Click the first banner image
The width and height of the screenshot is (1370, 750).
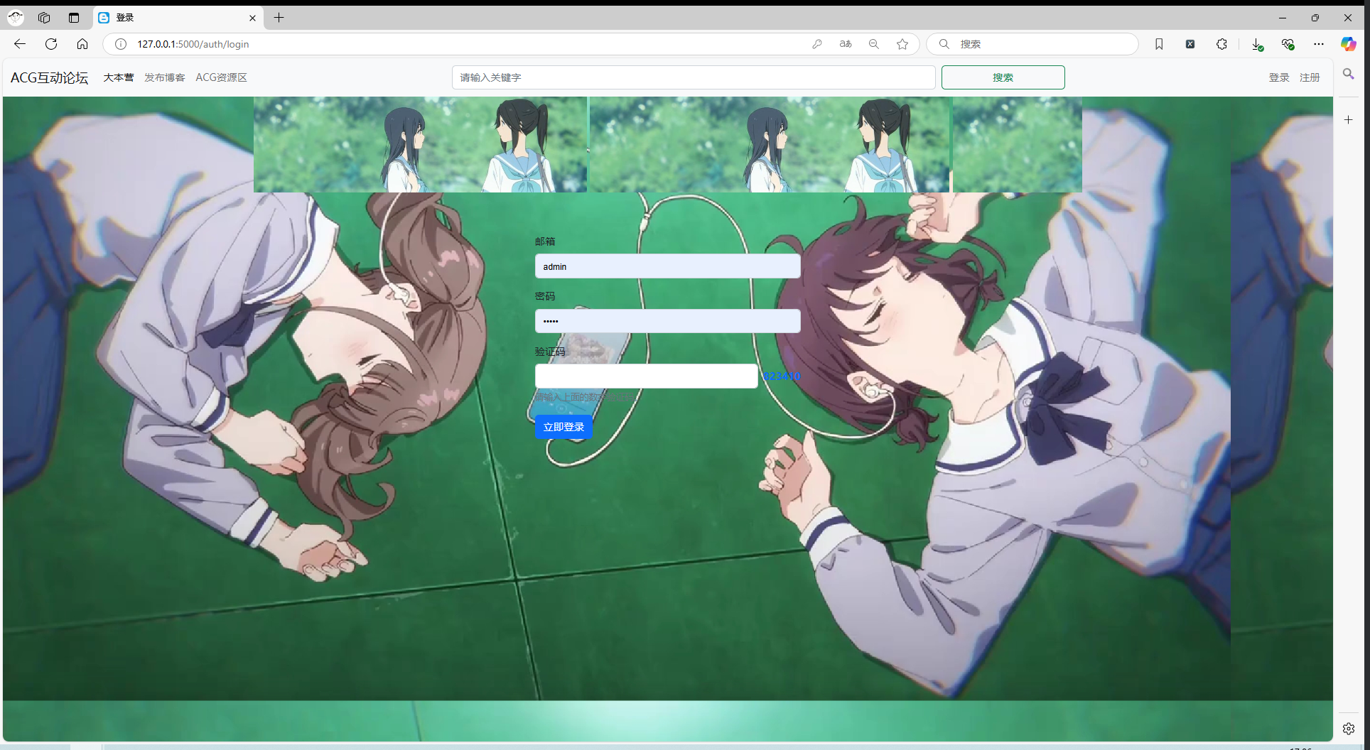[420, 145]
